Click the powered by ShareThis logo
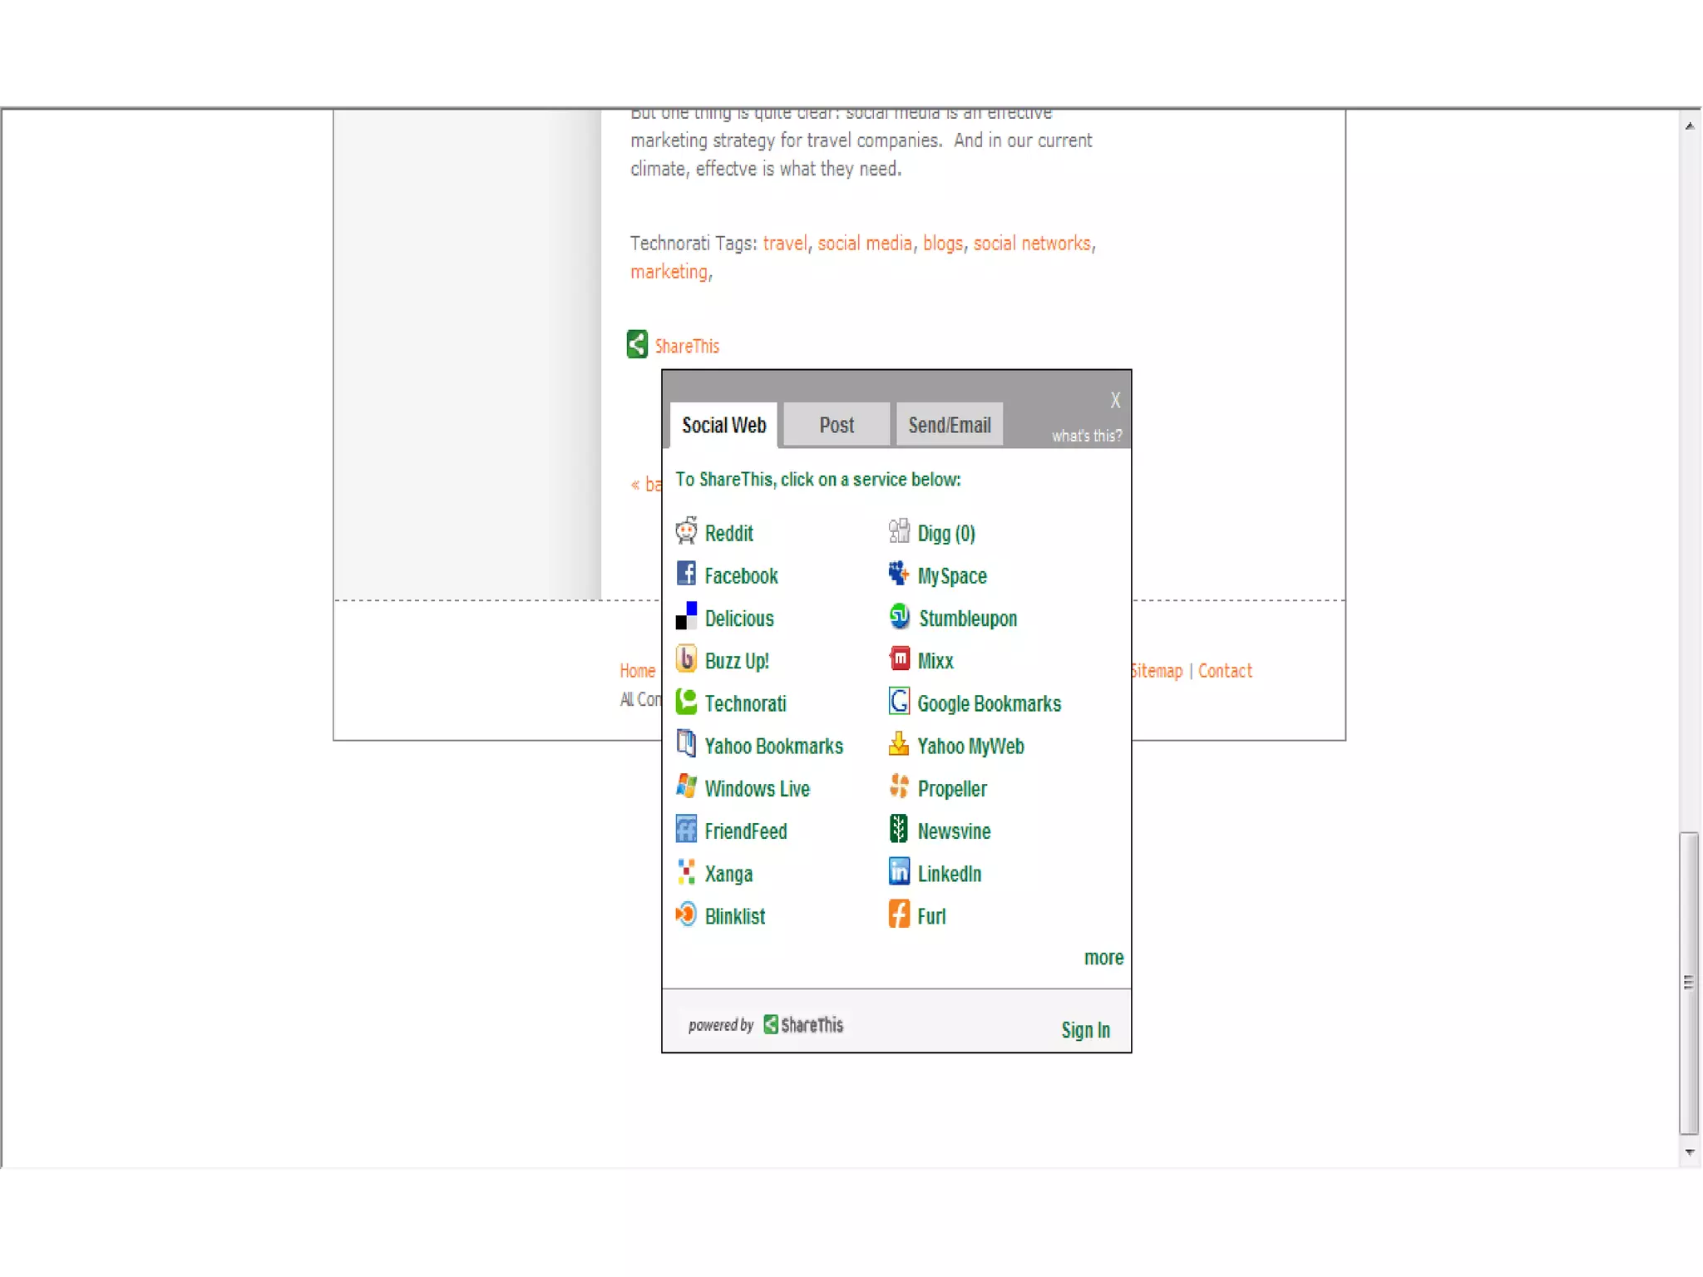This screenshot has width=1703, height=1277. 803,1025
